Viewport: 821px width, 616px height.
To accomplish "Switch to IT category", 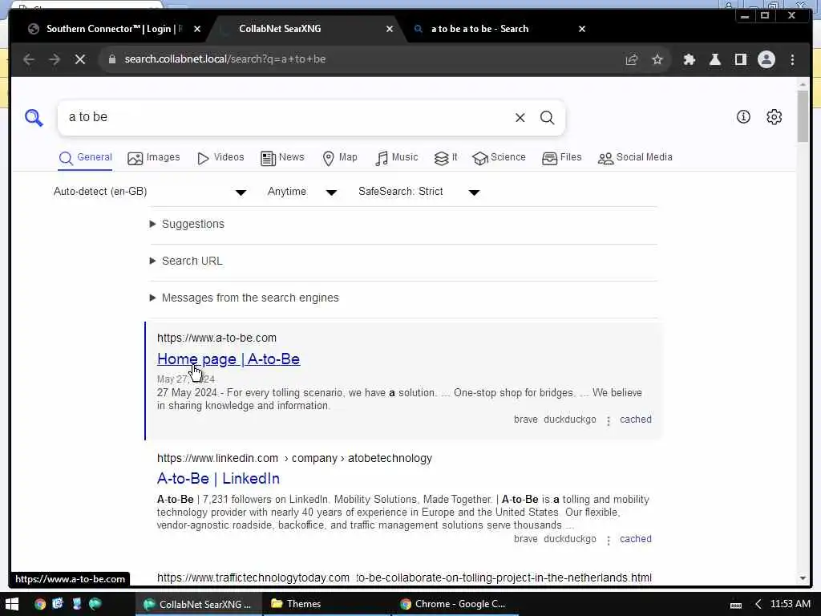I will click(x=446, y=158).
